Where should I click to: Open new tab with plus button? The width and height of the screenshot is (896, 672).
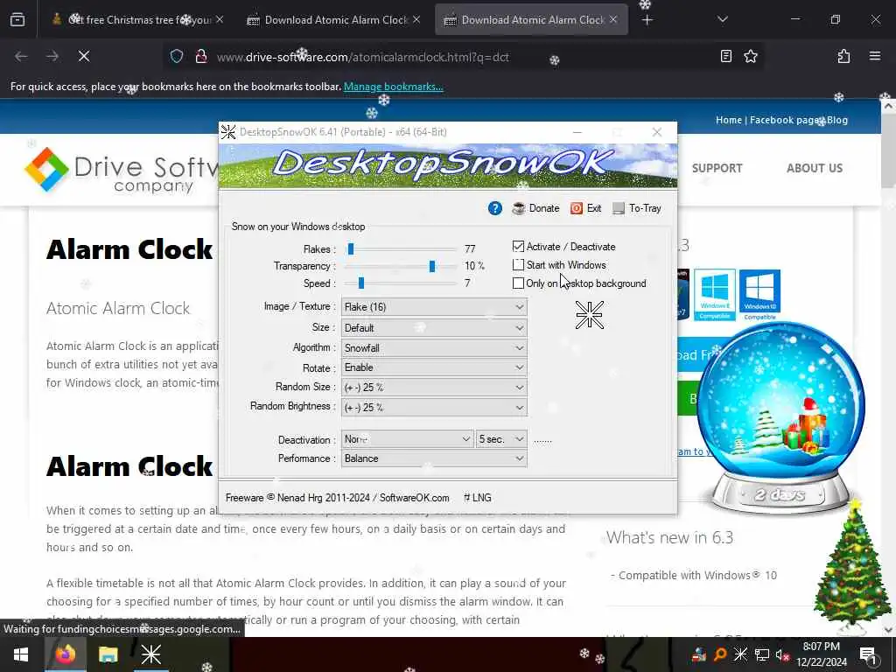[647, 20]
